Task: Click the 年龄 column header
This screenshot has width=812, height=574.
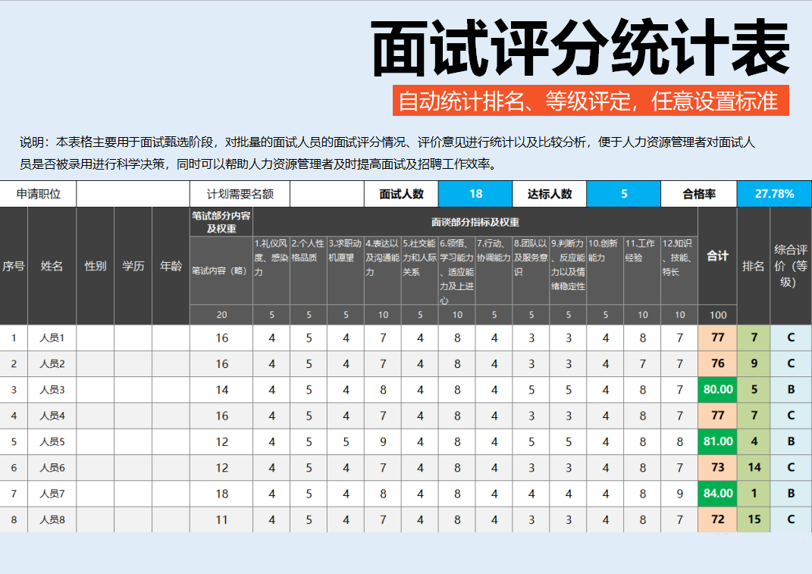Action: point(171,267)
